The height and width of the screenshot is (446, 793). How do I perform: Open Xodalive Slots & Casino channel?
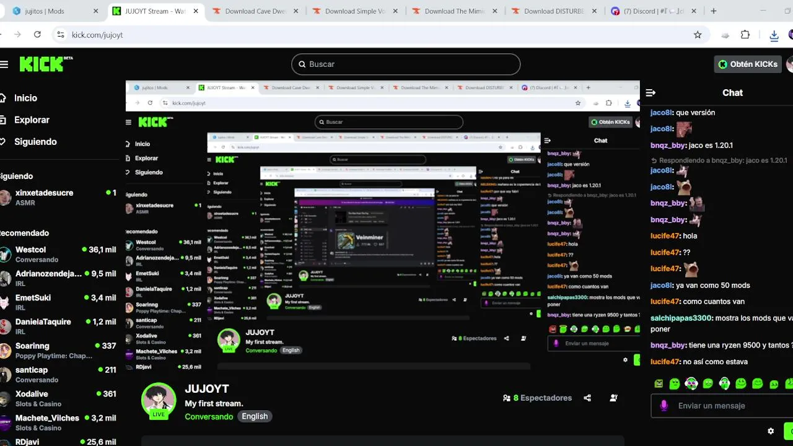tap(59, 399)
